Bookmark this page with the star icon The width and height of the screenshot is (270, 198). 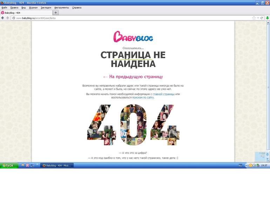coord(254,18)
